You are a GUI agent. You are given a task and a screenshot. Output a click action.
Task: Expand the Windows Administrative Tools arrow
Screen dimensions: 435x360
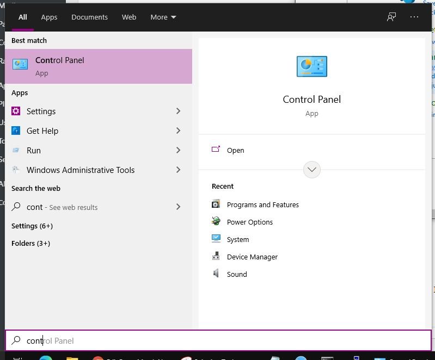click(179, 170)
